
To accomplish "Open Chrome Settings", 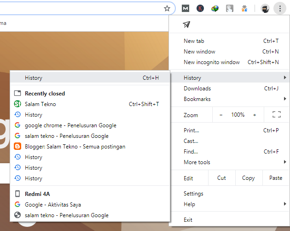I will tap(229, 194).
